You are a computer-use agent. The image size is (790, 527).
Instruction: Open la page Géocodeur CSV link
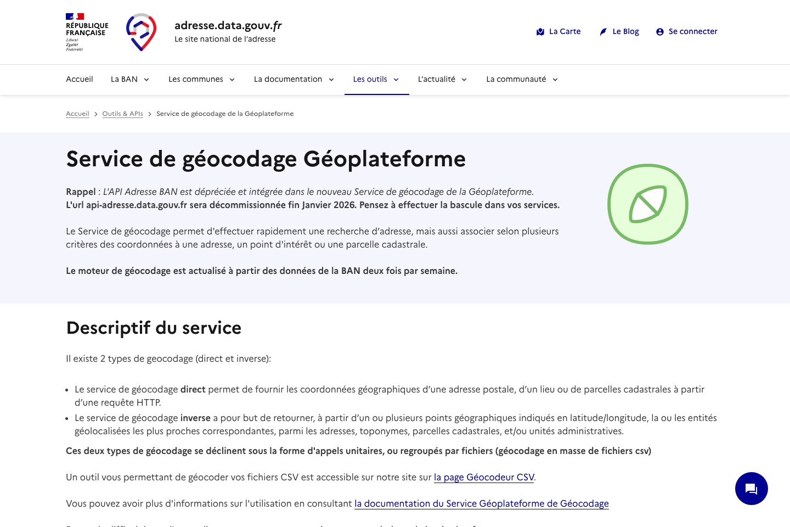[x=484, y=477]
